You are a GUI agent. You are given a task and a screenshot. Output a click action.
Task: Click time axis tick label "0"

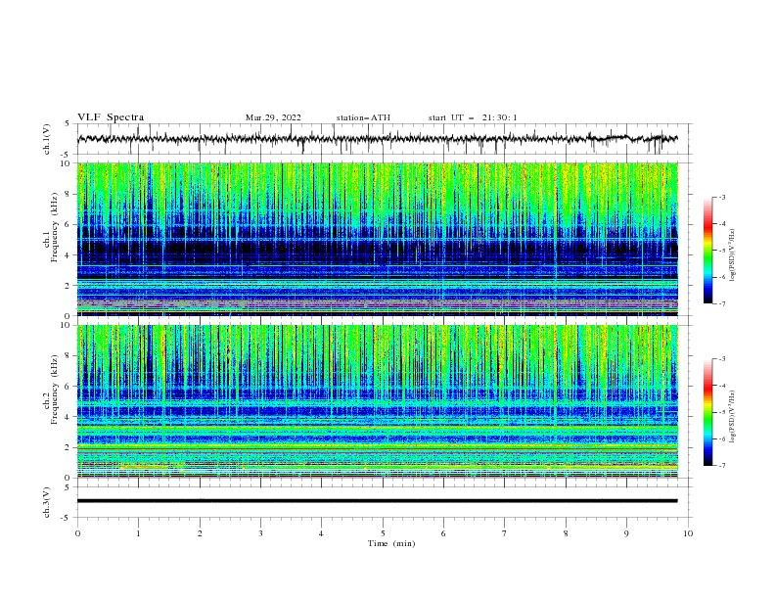[x=77, y=533]
